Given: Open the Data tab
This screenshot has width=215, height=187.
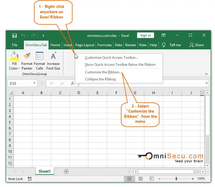Looking at the screenshot, I should click(118, 45).
